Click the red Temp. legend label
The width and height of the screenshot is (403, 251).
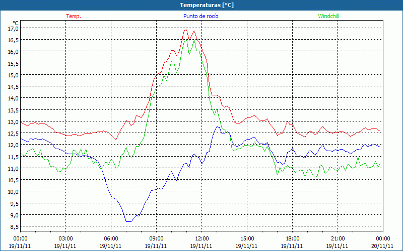pyautogui.click(x=74, y=16)
